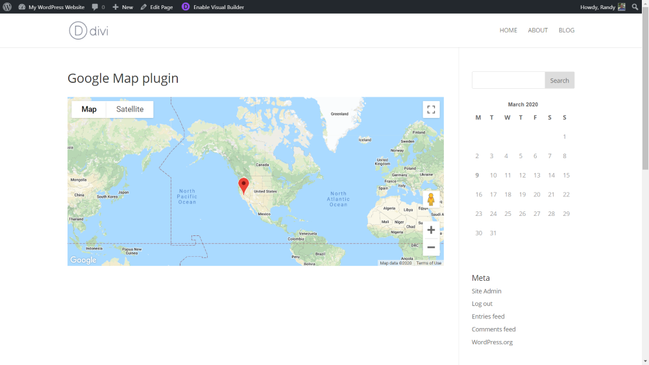This screenshot has height=365, width=649.
Task: Open map Terms of Use link
Action: click(x=429, y=263)
